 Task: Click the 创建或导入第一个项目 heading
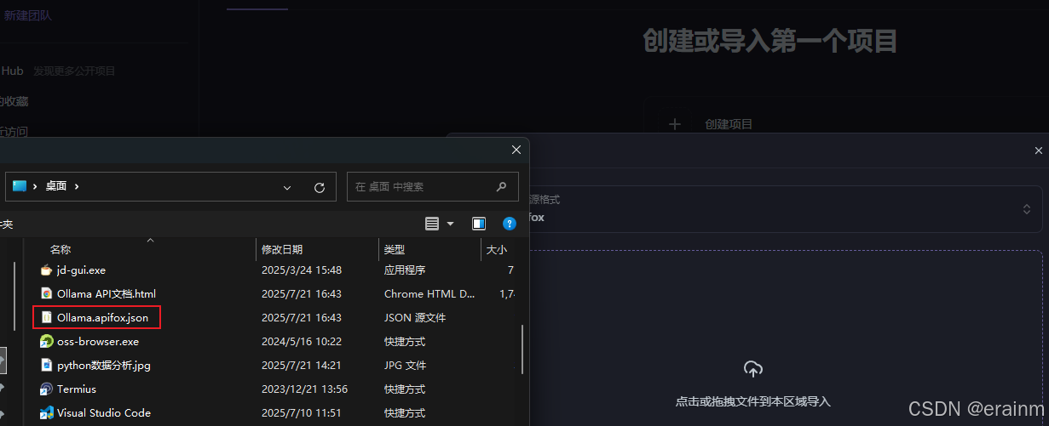click(770, 40)
